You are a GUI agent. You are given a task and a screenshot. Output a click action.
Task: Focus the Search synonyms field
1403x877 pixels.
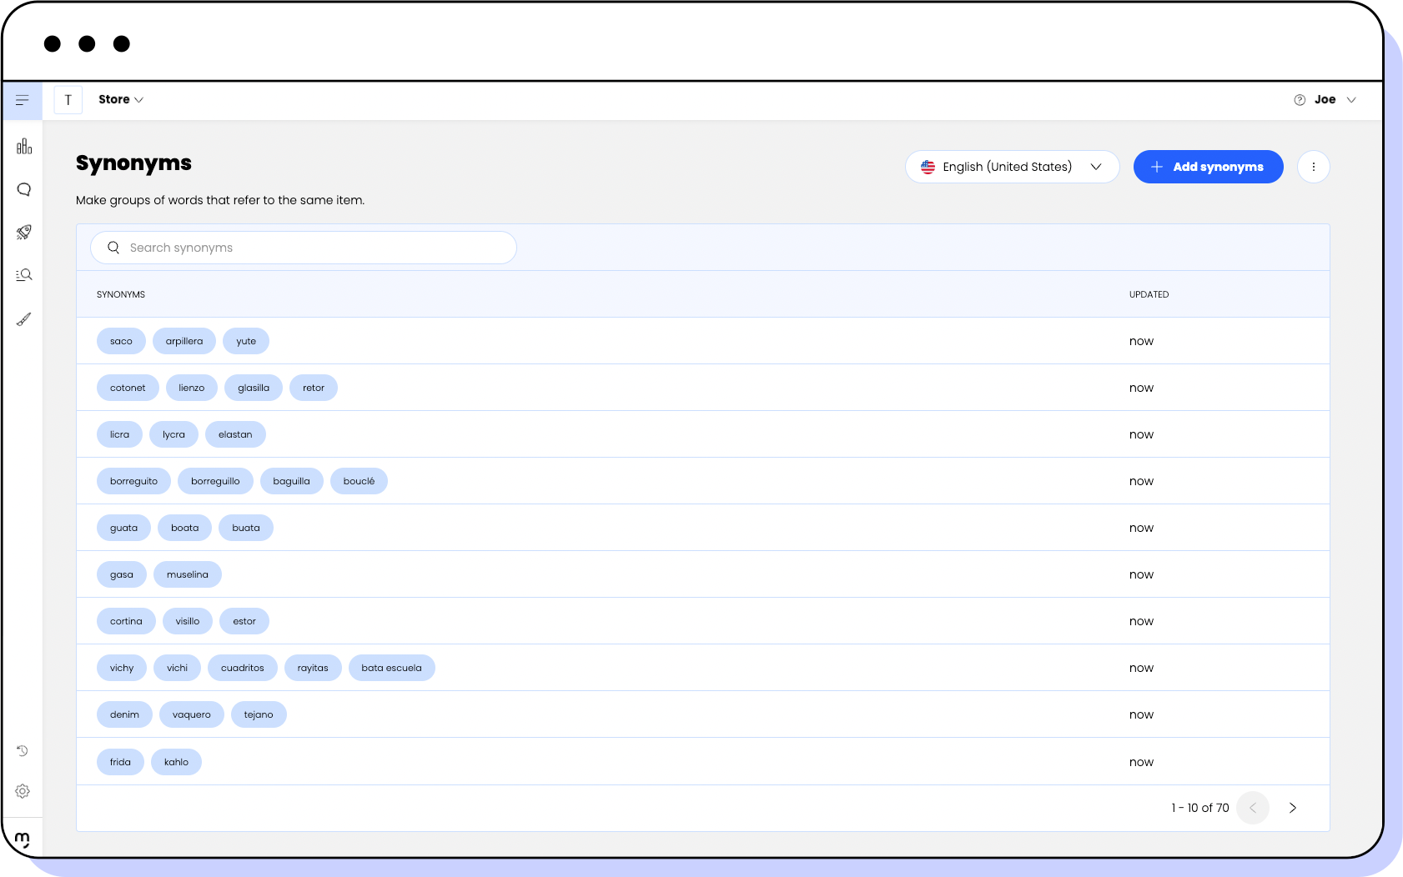(304, 248)
